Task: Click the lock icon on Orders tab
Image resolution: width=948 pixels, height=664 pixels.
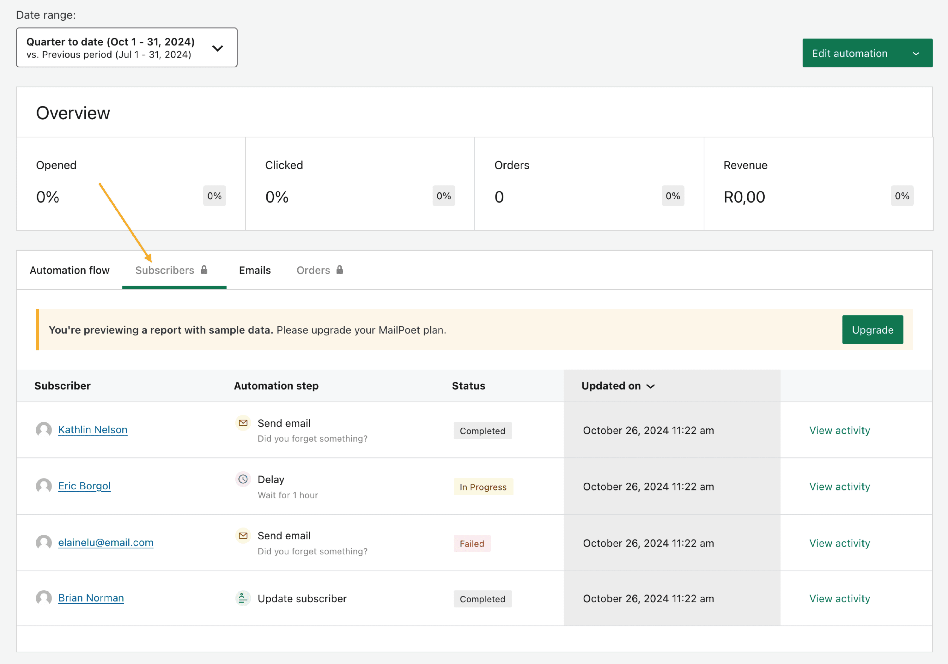Action: pos(339,270)
